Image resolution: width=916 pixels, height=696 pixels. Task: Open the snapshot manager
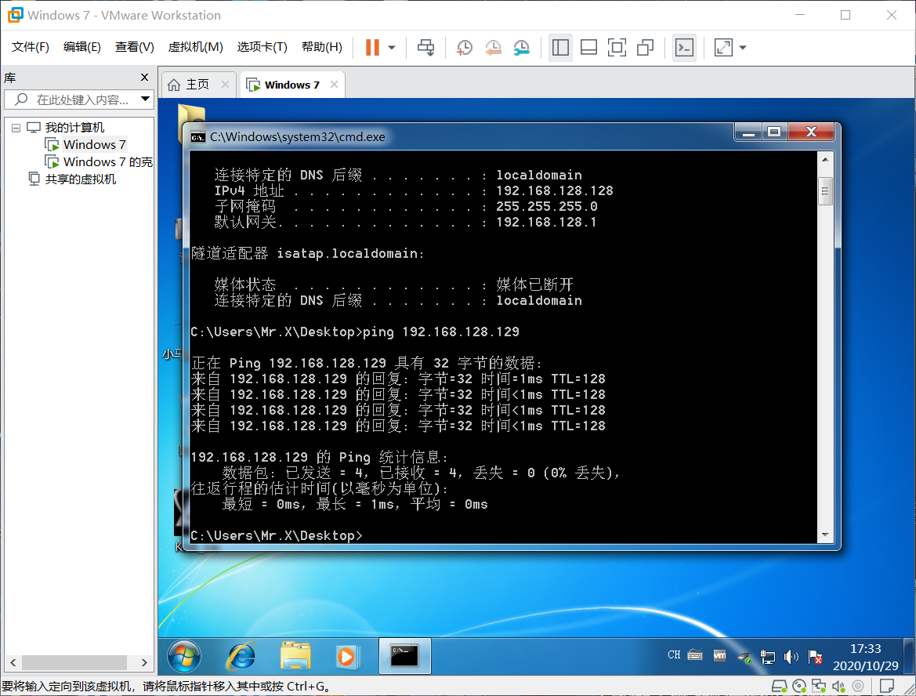[522, 47]
